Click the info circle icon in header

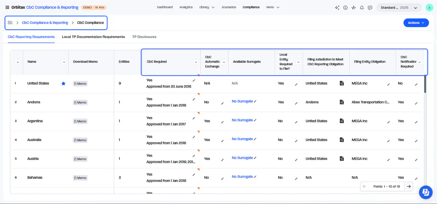(345, 7)
